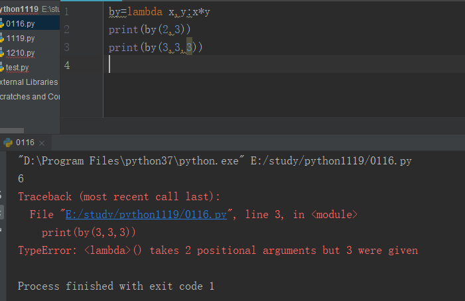Click the Python file icon beside 1210.py
This screenshot has width=465, height=301.
click(x=1, y=53)
